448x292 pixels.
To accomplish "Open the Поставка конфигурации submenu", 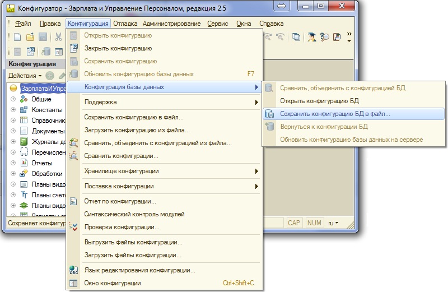I will click(164, 186).
